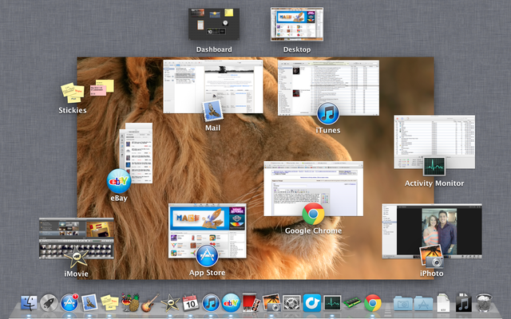
Task: Open App Store icon in the Dock
Action: tap(69, 303)
